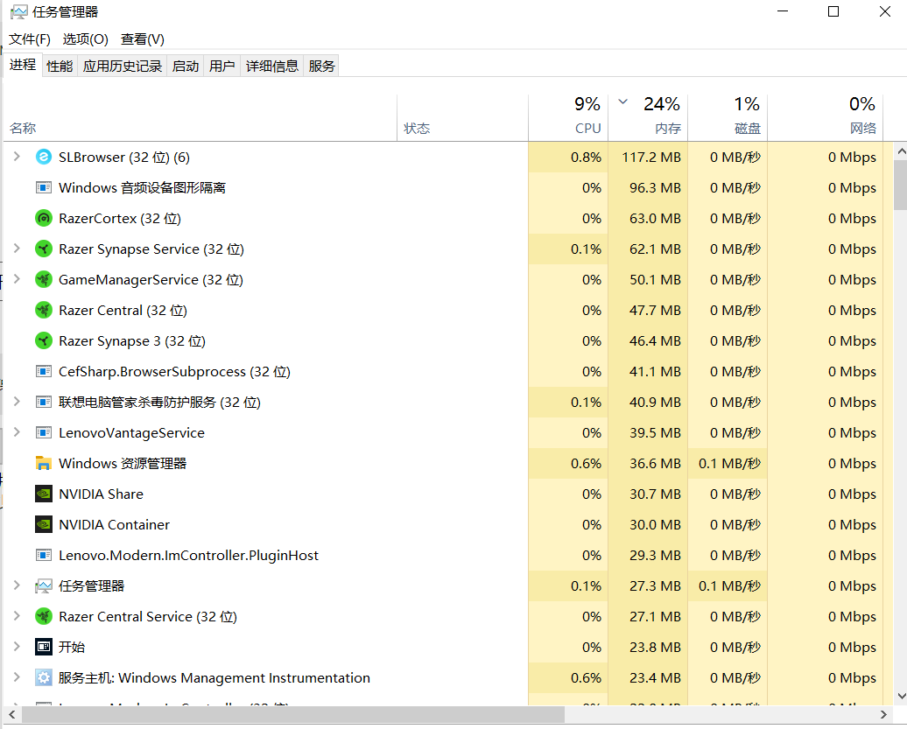
Task: Click the Lenovo.Modern.ImController.PluginHost icon
Action: click(44, 555)
